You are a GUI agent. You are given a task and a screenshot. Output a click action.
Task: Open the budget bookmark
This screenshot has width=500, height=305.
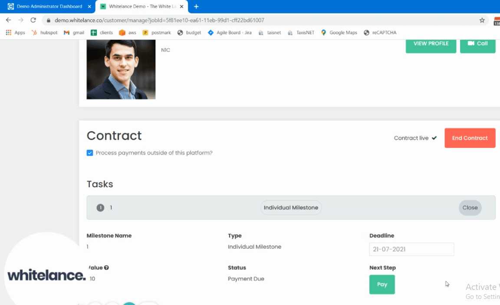pos(189,32)
